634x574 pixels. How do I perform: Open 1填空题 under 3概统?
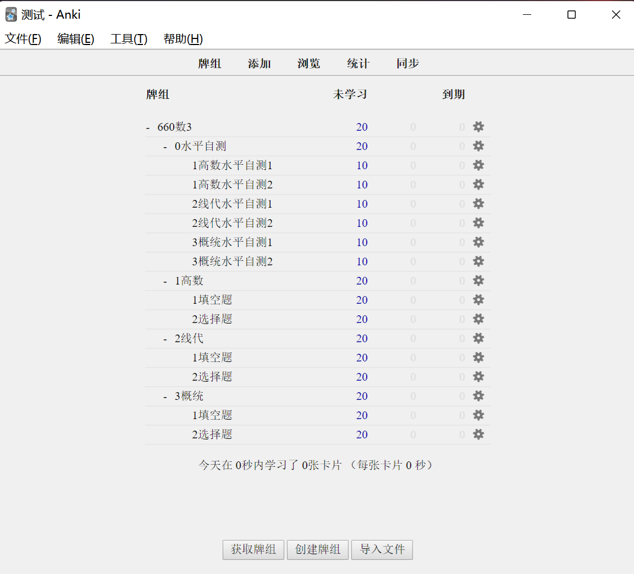coord(212,415)
